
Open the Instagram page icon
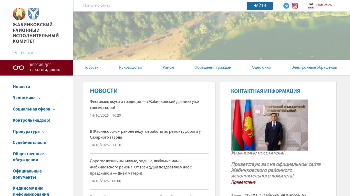tap(295, 6)
